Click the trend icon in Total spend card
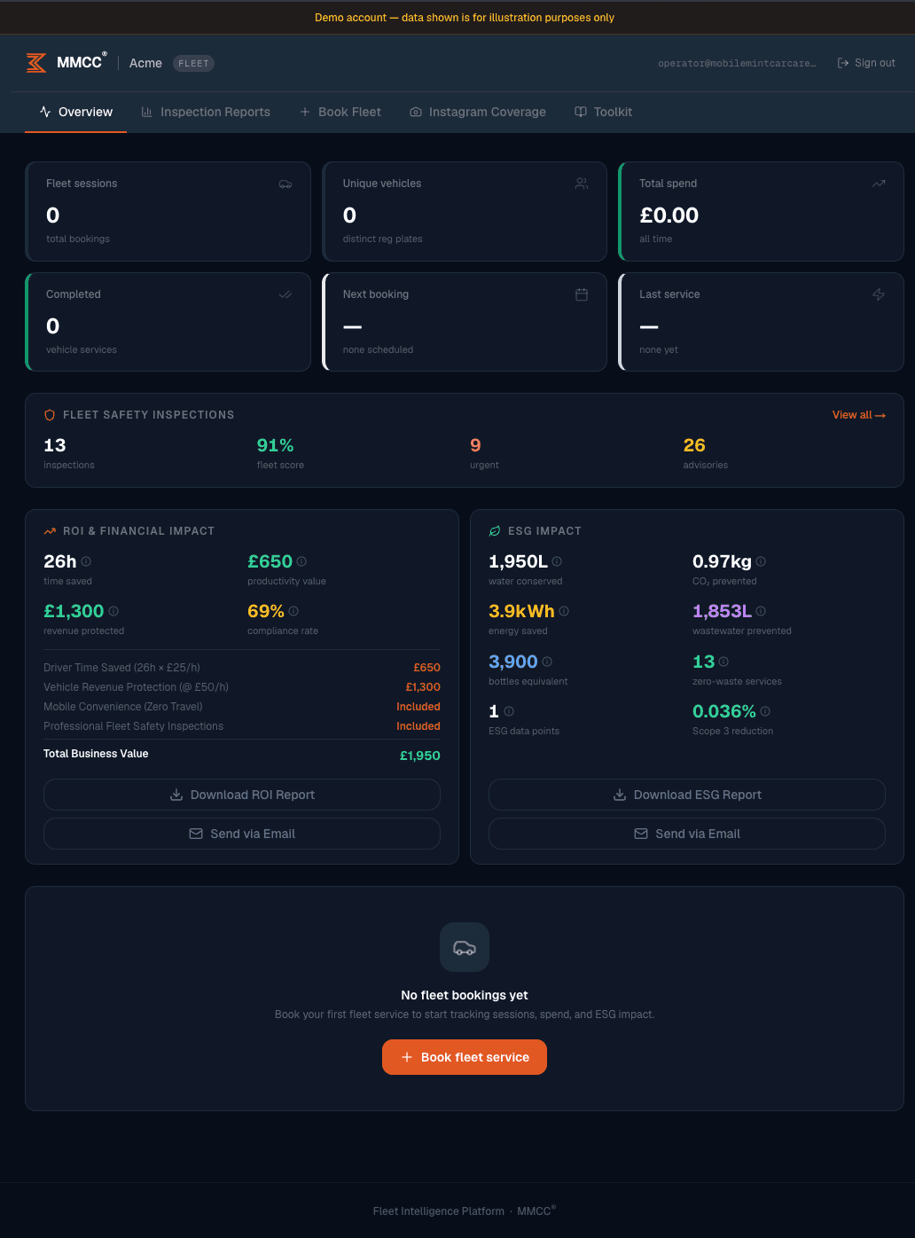 tap(879, 184)
